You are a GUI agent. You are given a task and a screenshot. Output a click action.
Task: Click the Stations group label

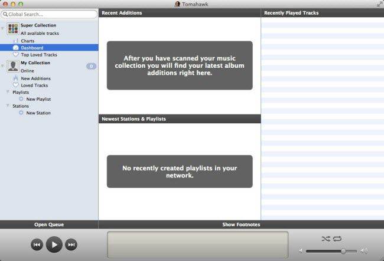21,106
